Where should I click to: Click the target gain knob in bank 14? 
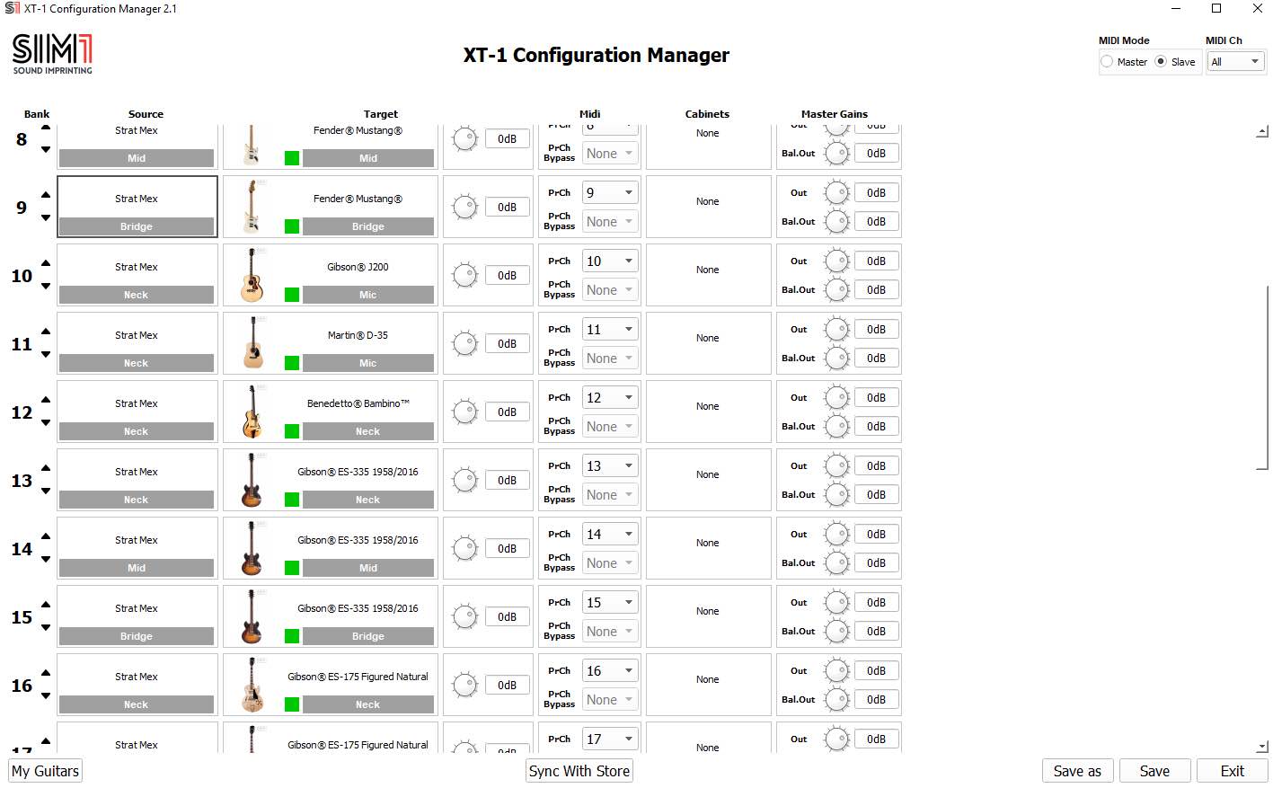click(x=465, y=549)
